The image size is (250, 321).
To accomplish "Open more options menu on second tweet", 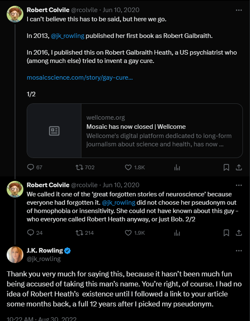I will tap(239, 185).
